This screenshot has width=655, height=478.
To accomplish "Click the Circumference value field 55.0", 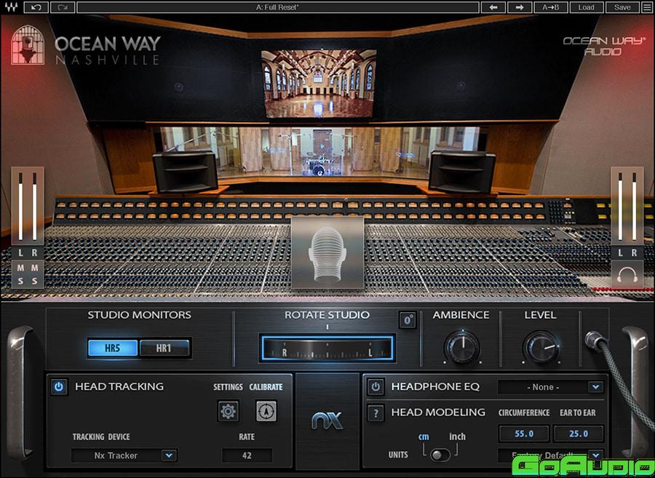I will pyautogui.click(x=524, y=434).
